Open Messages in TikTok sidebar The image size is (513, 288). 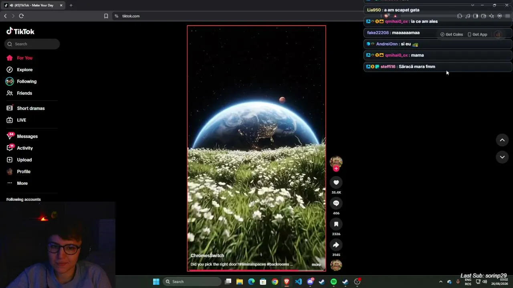pyautogui.click(x=22, y=136)
